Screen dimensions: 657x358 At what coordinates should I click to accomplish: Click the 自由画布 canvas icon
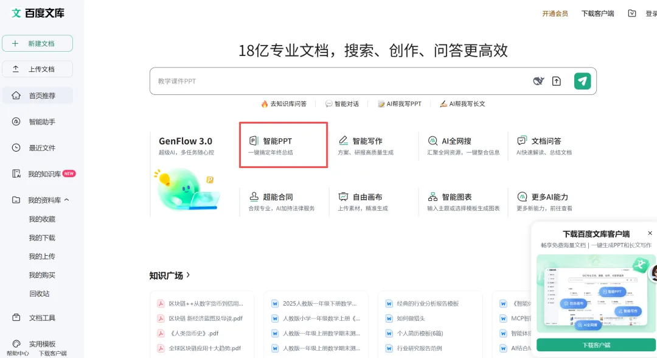pos(343,196)
